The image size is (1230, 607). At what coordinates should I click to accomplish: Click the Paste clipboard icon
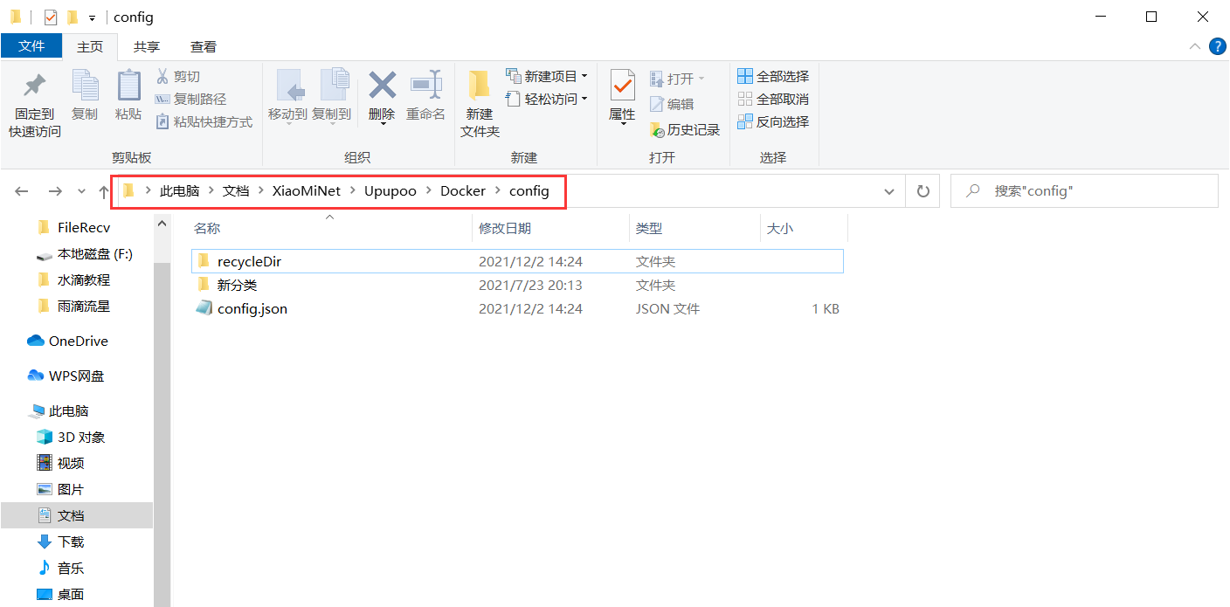point(128,87)
